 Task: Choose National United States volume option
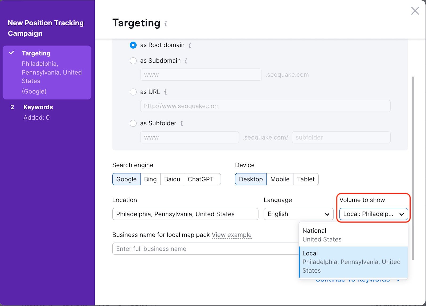[x=353, y=235]
